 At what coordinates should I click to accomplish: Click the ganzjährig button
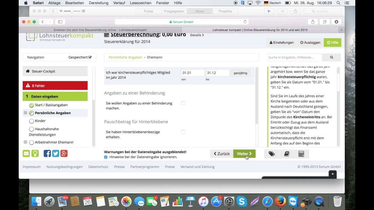pos(240,73)
